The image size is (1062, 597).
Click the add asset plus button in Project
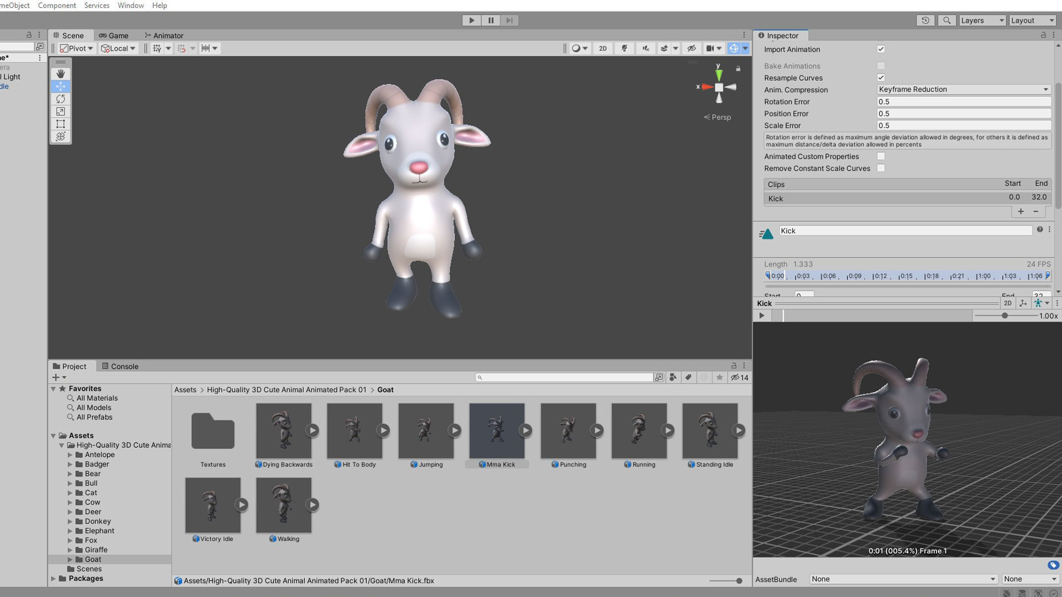point(56,378)
